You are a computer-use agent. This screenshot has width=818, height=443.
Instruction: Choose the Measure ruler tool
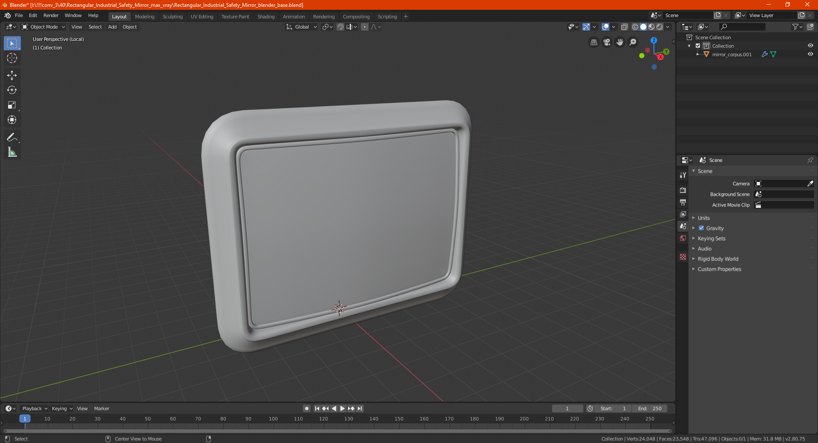pos(12,152)
